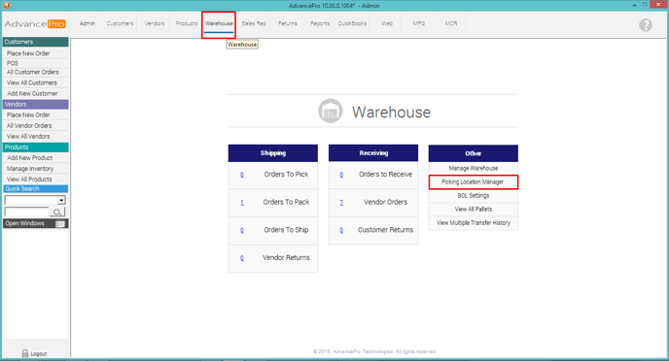Open the Returns tab
The width and height of the screenshot is (669, 361).
(288, 23)
